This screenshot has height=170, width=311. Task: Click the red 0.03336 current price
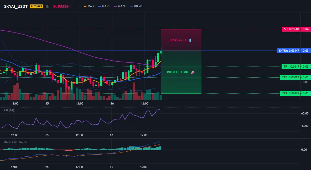pos(61,6)
